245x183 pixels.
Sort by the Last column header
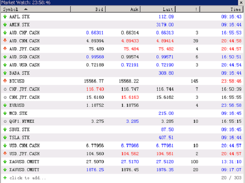click(x=158, y=9)
